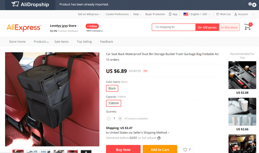Click the Buy Now button

[x=123, y=149]
